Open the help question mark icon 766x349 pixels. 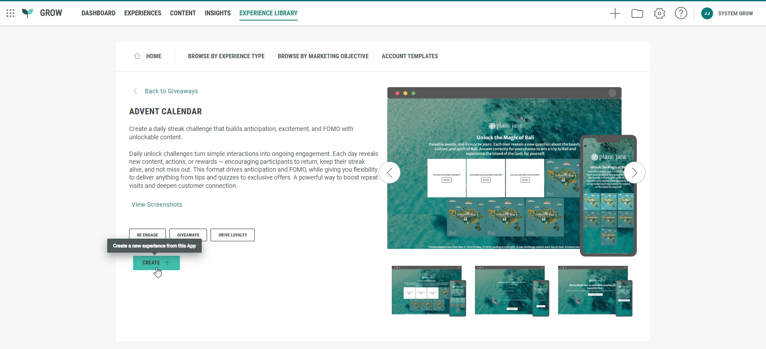pos(681,14)
